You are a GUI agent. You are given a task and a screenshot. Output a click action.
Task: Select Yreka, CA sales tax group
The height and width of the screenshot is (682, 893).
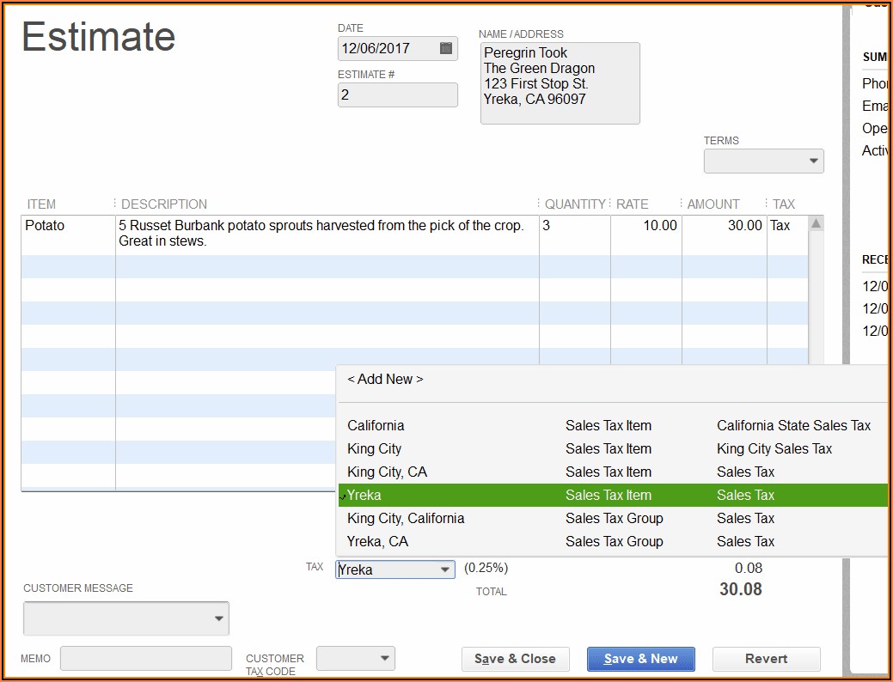click(x=377, y=541)
